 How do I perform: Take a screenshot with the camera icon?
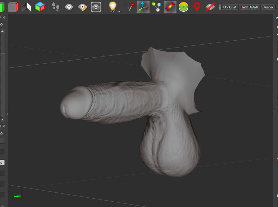(x=96, y=7)
